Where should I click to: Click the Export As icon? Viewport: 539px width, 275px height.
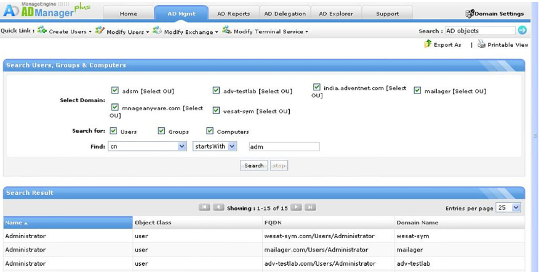click(x=428, y=44)
